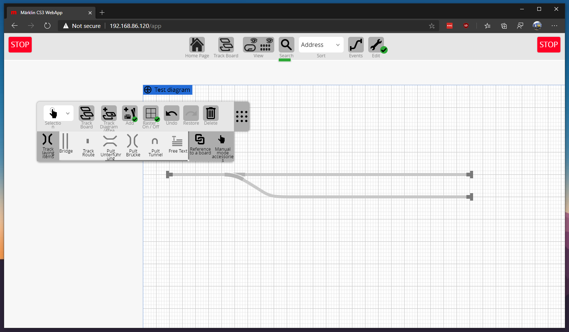Pick the Bridge track element

click(x=66, y=143)
